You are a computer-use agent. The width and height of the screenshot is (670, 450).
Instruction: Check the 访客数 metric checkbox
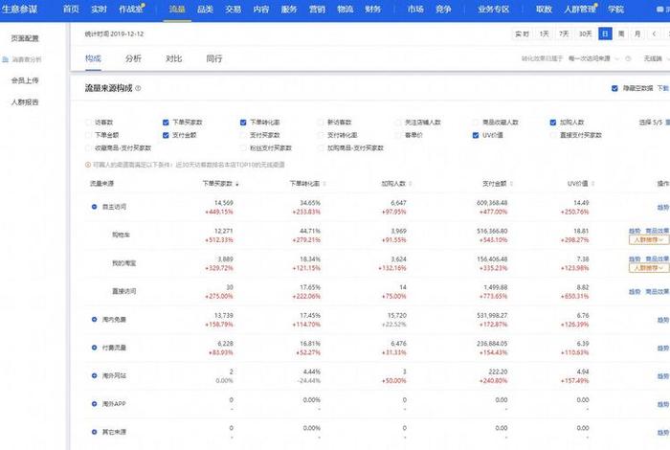88,123
